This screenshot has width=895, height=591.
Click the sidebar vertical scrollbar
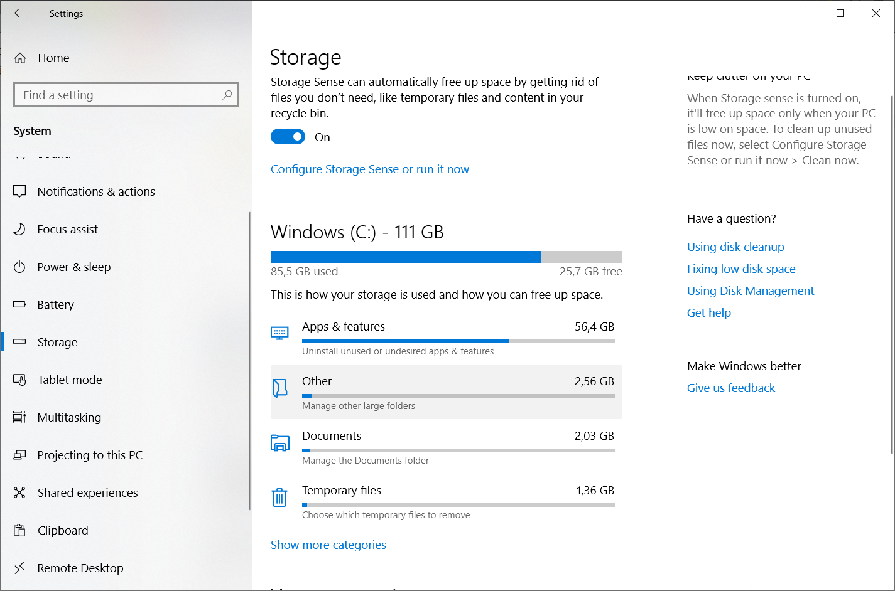(249, 361)
